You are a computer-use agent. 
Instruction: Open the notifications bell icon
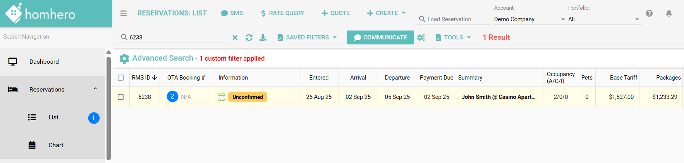[x=669, y=13]
